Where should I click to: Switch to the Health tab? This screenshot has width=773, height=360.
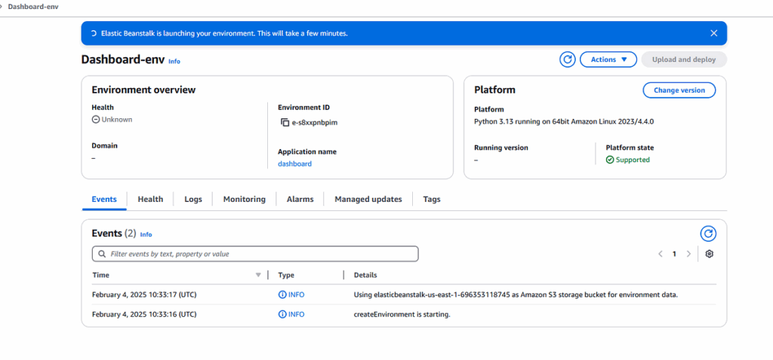(150, 200)
